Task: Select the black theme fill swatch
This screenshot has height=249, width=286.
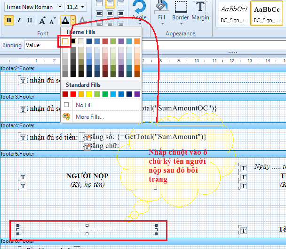Action: pos(73,41)
